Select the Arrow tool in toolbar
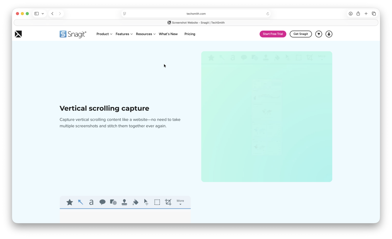The width and height of the screenshot is (392, 239). [x=81, y=202]
